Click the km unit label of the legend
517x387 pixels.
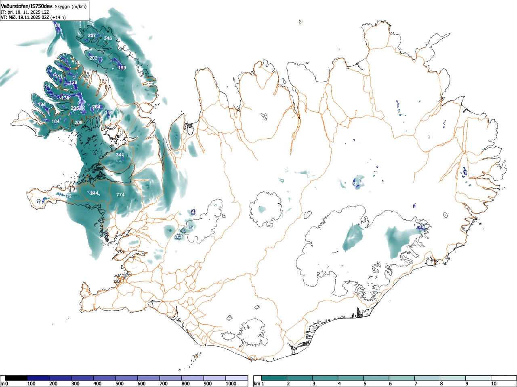point(256,384)
